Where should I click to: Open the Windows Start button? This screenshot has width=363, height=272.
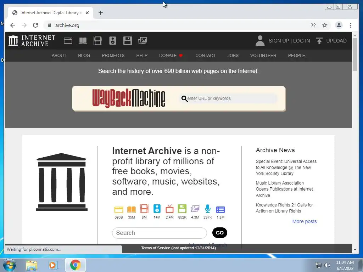[x=9, y=265]
